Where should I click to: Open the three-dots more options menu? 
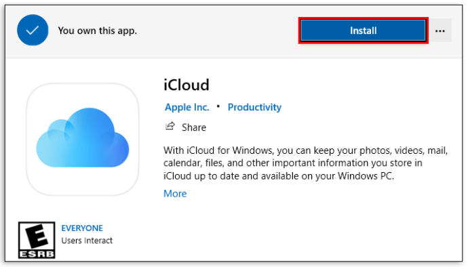tap(440, 30)
